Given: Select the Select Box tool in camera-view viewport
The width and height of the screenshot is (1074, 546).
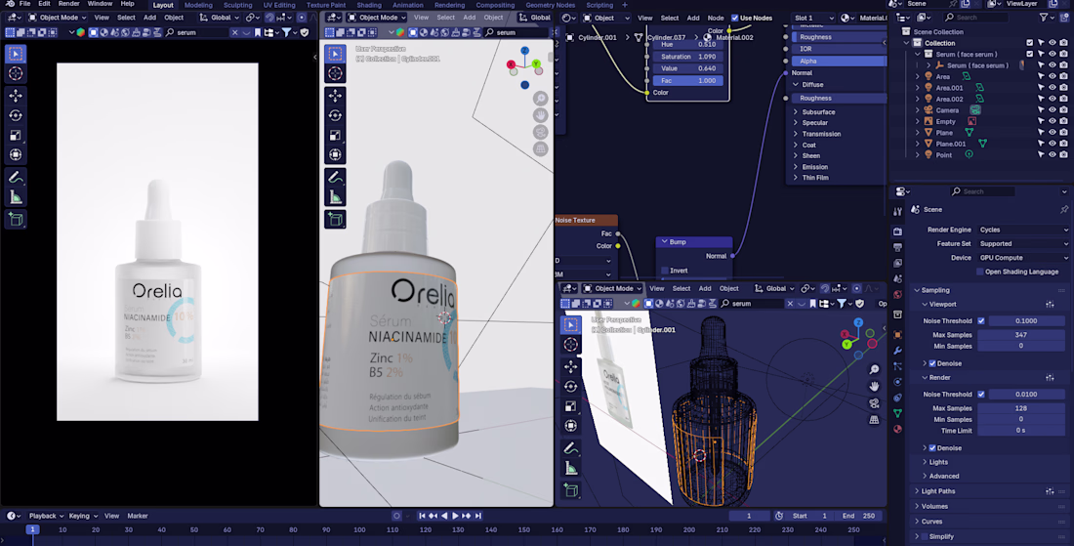Looking at the screenshot, I should (x=16, y=54).
